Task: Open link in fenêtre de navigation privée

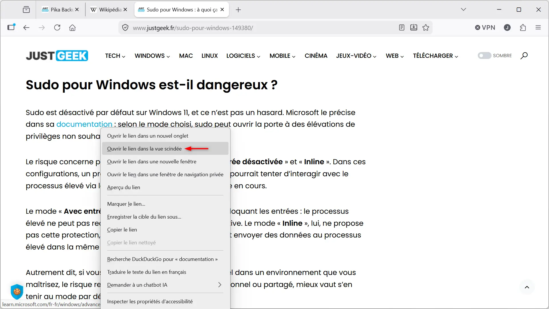Action: pyautogui.click(x=165, y=175)
